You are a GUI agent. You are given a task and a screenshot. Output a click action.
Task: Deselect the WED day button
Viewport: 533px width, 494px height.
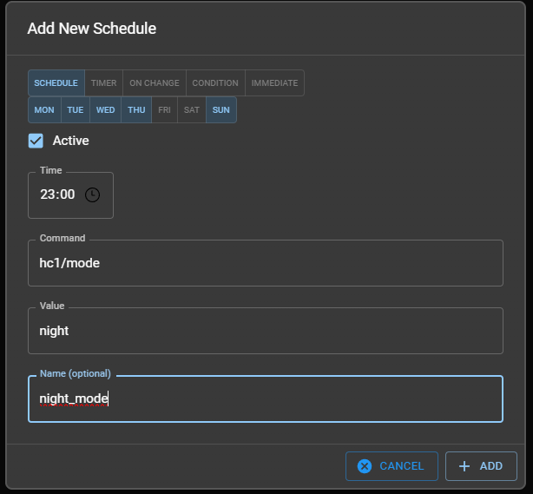tap(105, 110)
